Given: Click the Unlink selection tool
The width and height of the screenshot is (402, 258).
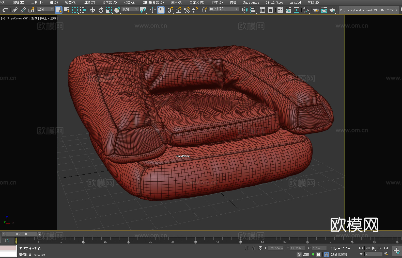Looking at the screenshot, I should click(23, 10).
